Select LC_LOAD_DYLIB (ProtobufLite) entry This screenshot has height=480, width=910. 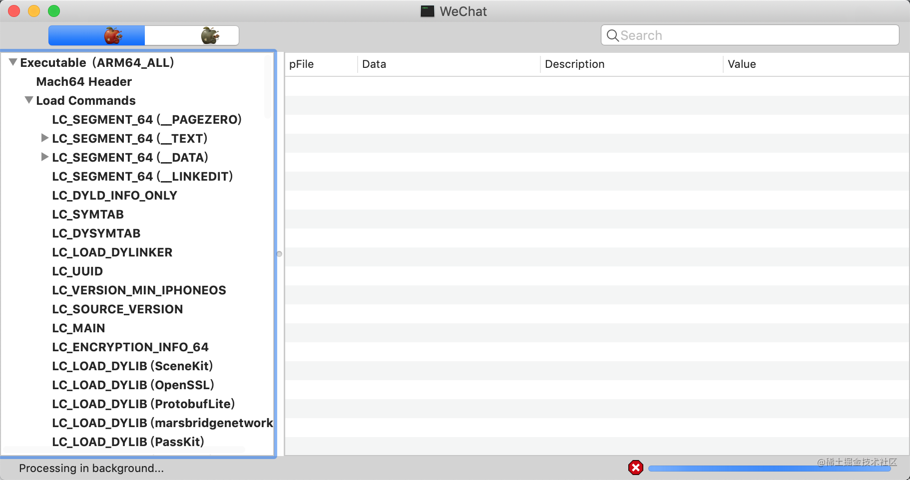(143, 404)
